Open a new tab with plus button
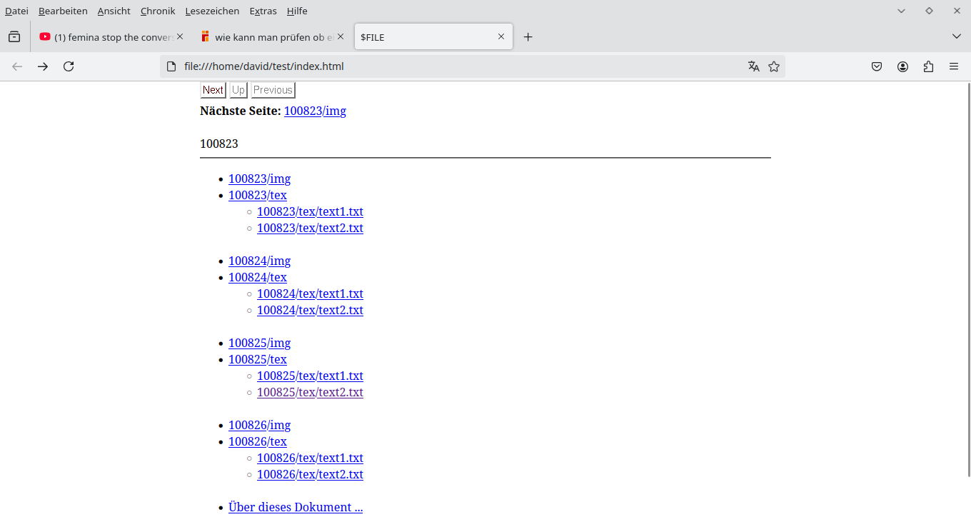This screenshot has width=971, height=517. point(528,37)
